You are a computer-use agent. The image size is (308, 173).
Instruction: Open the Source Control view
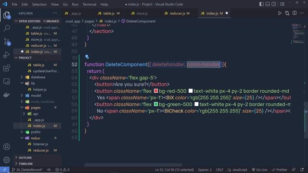tap(7, 42)
